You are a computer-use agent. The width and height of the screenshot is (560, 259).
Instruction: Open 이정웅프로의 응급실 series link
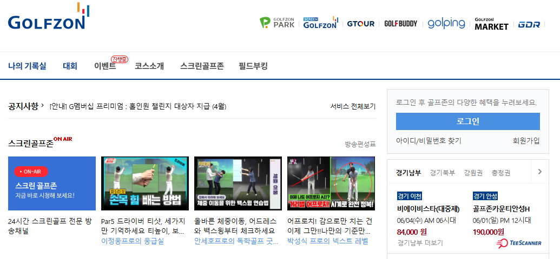coord(133,241)
